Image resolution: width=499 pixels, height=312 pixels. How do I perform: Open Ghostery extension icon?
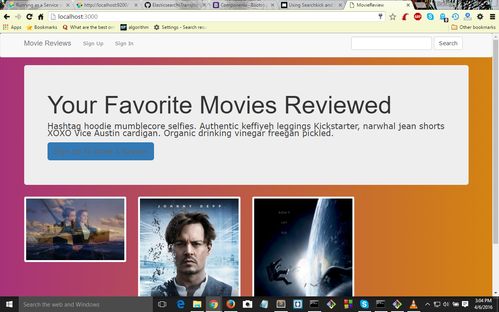point(443,17)
